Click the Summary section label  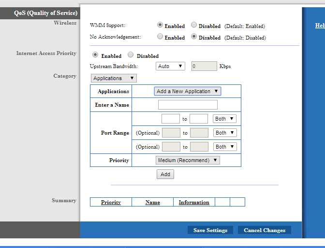pos(64,200)
